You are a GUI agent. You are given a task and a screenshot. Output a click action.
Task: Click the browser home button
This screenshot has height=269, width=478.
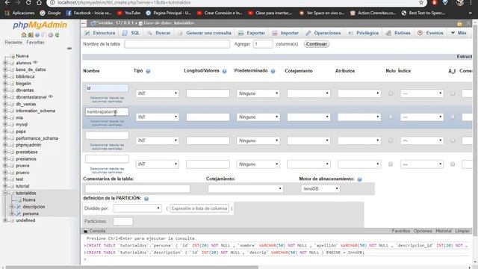[39, 2]
